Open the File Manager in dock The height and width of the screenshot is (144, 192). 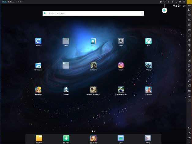(x=39, y=138)
